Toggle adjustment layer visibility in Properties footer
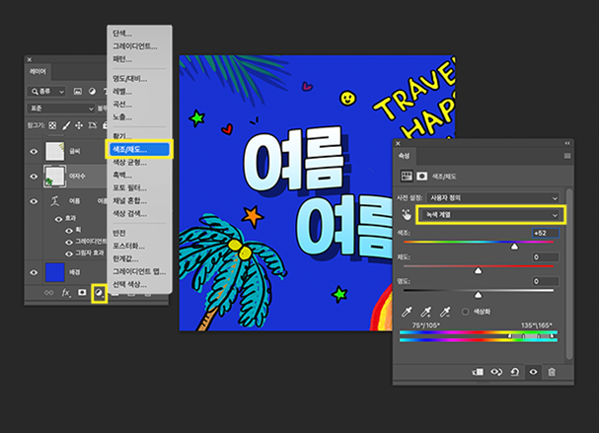The height and width of the screenshot is (433, 599). pos(533,372)
